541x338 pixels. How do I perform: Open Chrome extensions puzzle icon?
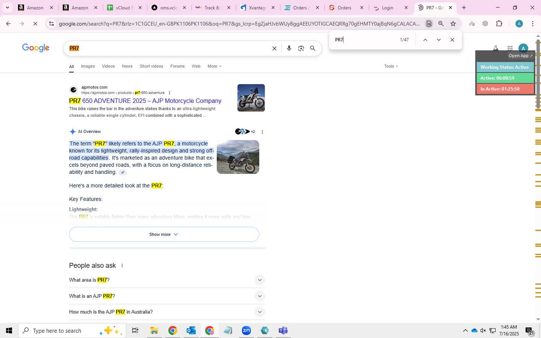pyautogui.click(x=499, y=24)
